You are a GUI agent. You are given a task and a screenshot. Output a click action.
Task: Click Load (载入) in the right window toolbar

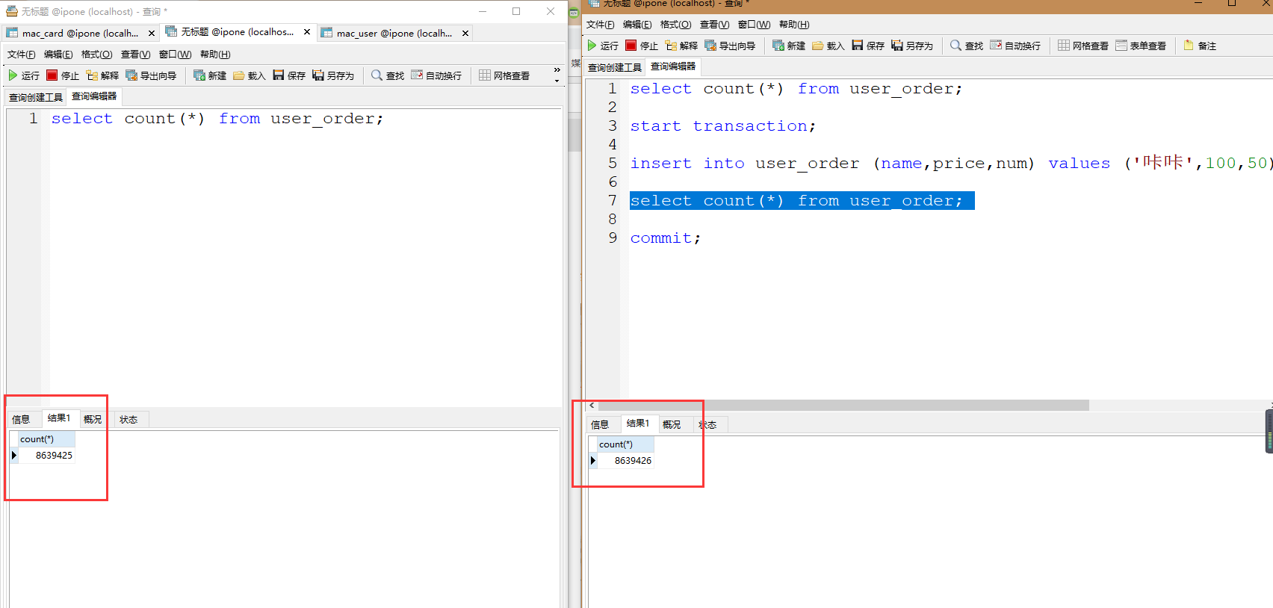pyautogui.click(x=828, y=46)
